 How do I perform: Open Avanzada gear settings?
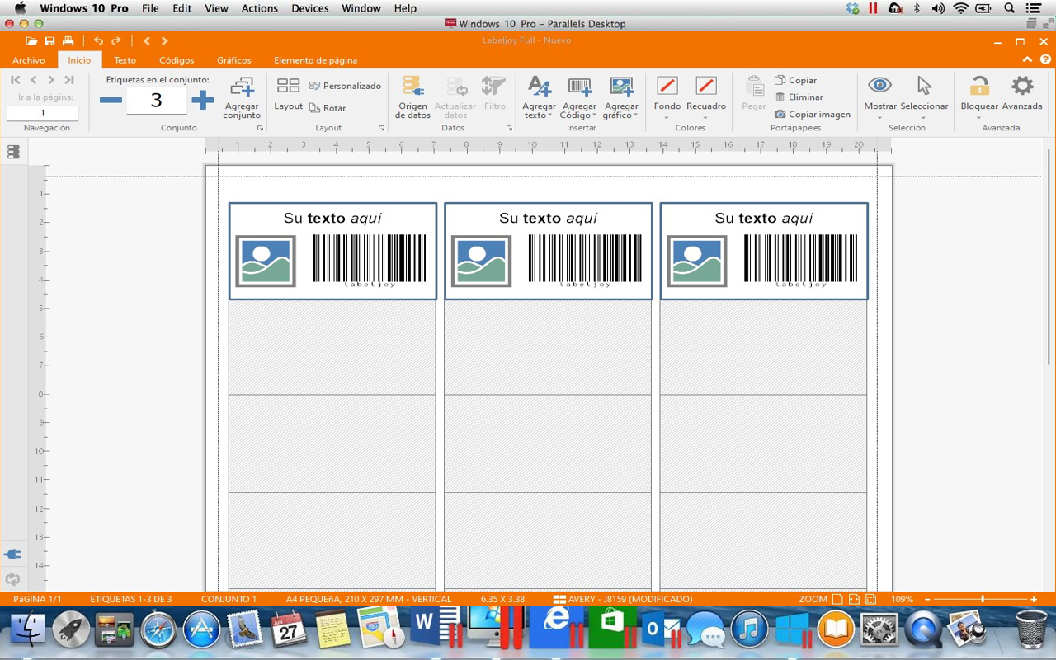tap(1022, 93)
